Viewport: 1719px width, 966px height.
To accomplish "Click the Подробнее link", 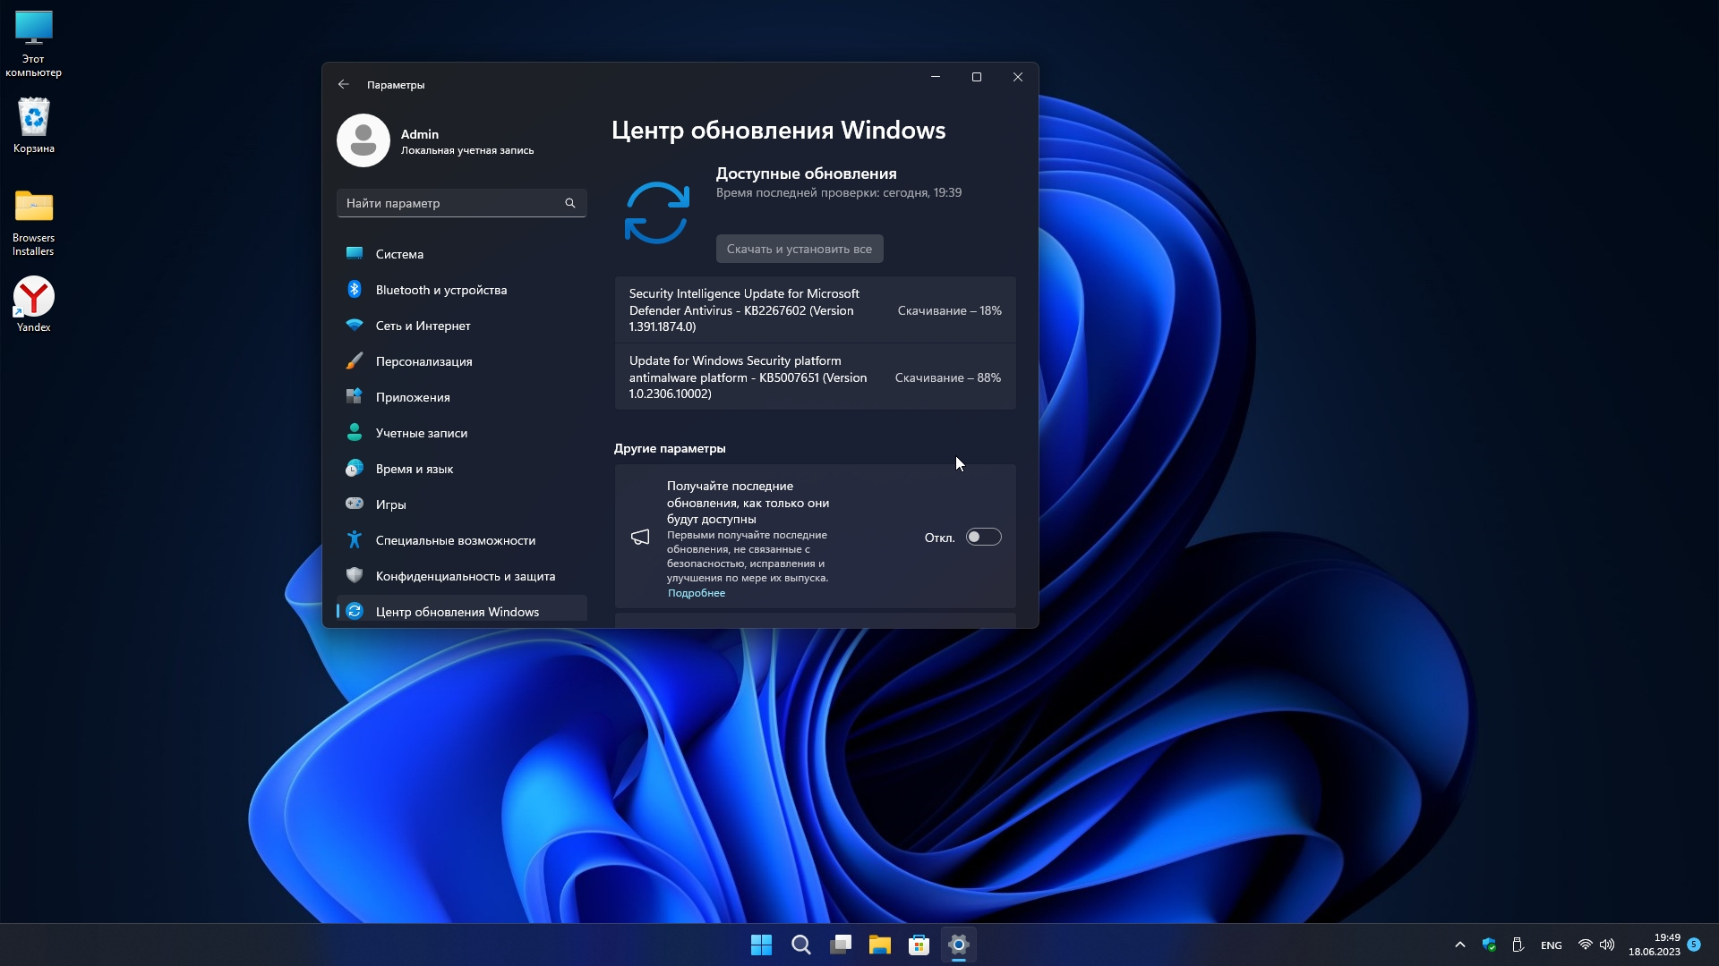I will tap(697, 593).
